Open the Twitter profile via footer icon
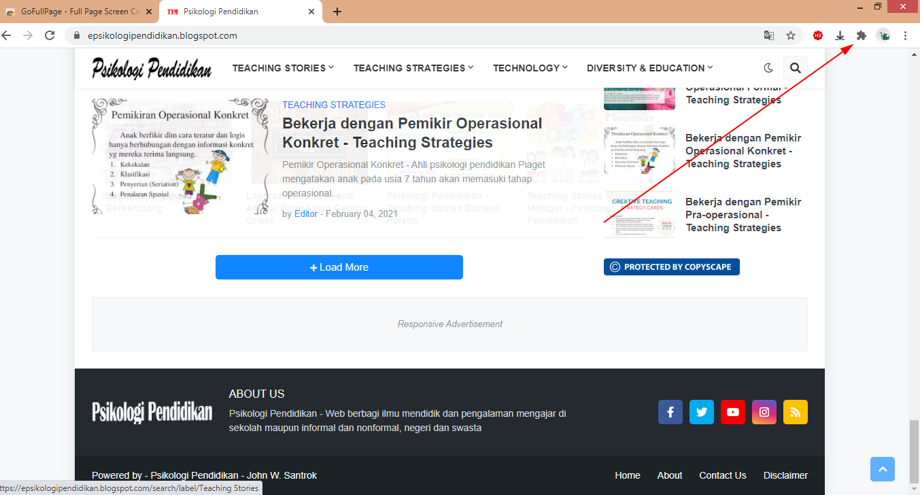 (702, 411)
